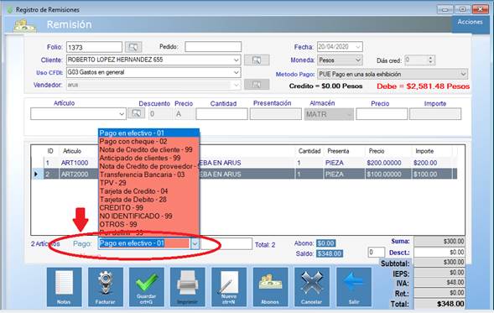This screenshot has width=494, height=313.
Task: Click the Cantidad input field
Action: pyautogui.click(x=221, y=114)
